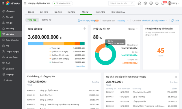Switch to the Khách hàng tab
The width and height of the screenshot is (182, 109).
tap(100, 12)
